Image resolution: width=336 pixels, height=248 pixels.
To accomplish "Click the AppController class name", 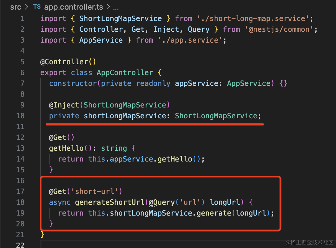I will (x=125, y=73).
